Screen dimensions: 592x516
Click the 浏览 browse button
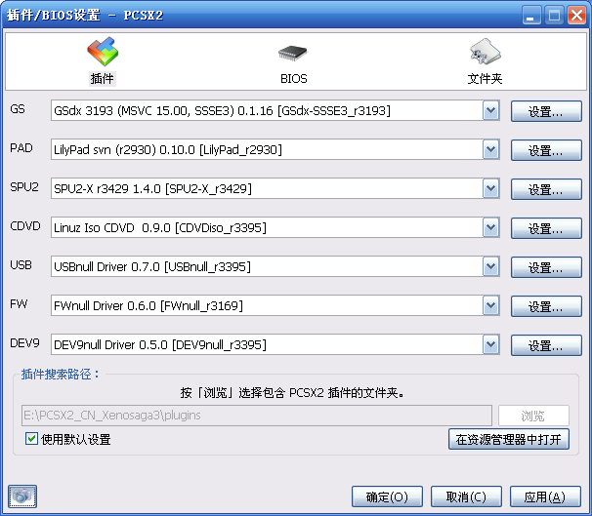click(533, 416)
